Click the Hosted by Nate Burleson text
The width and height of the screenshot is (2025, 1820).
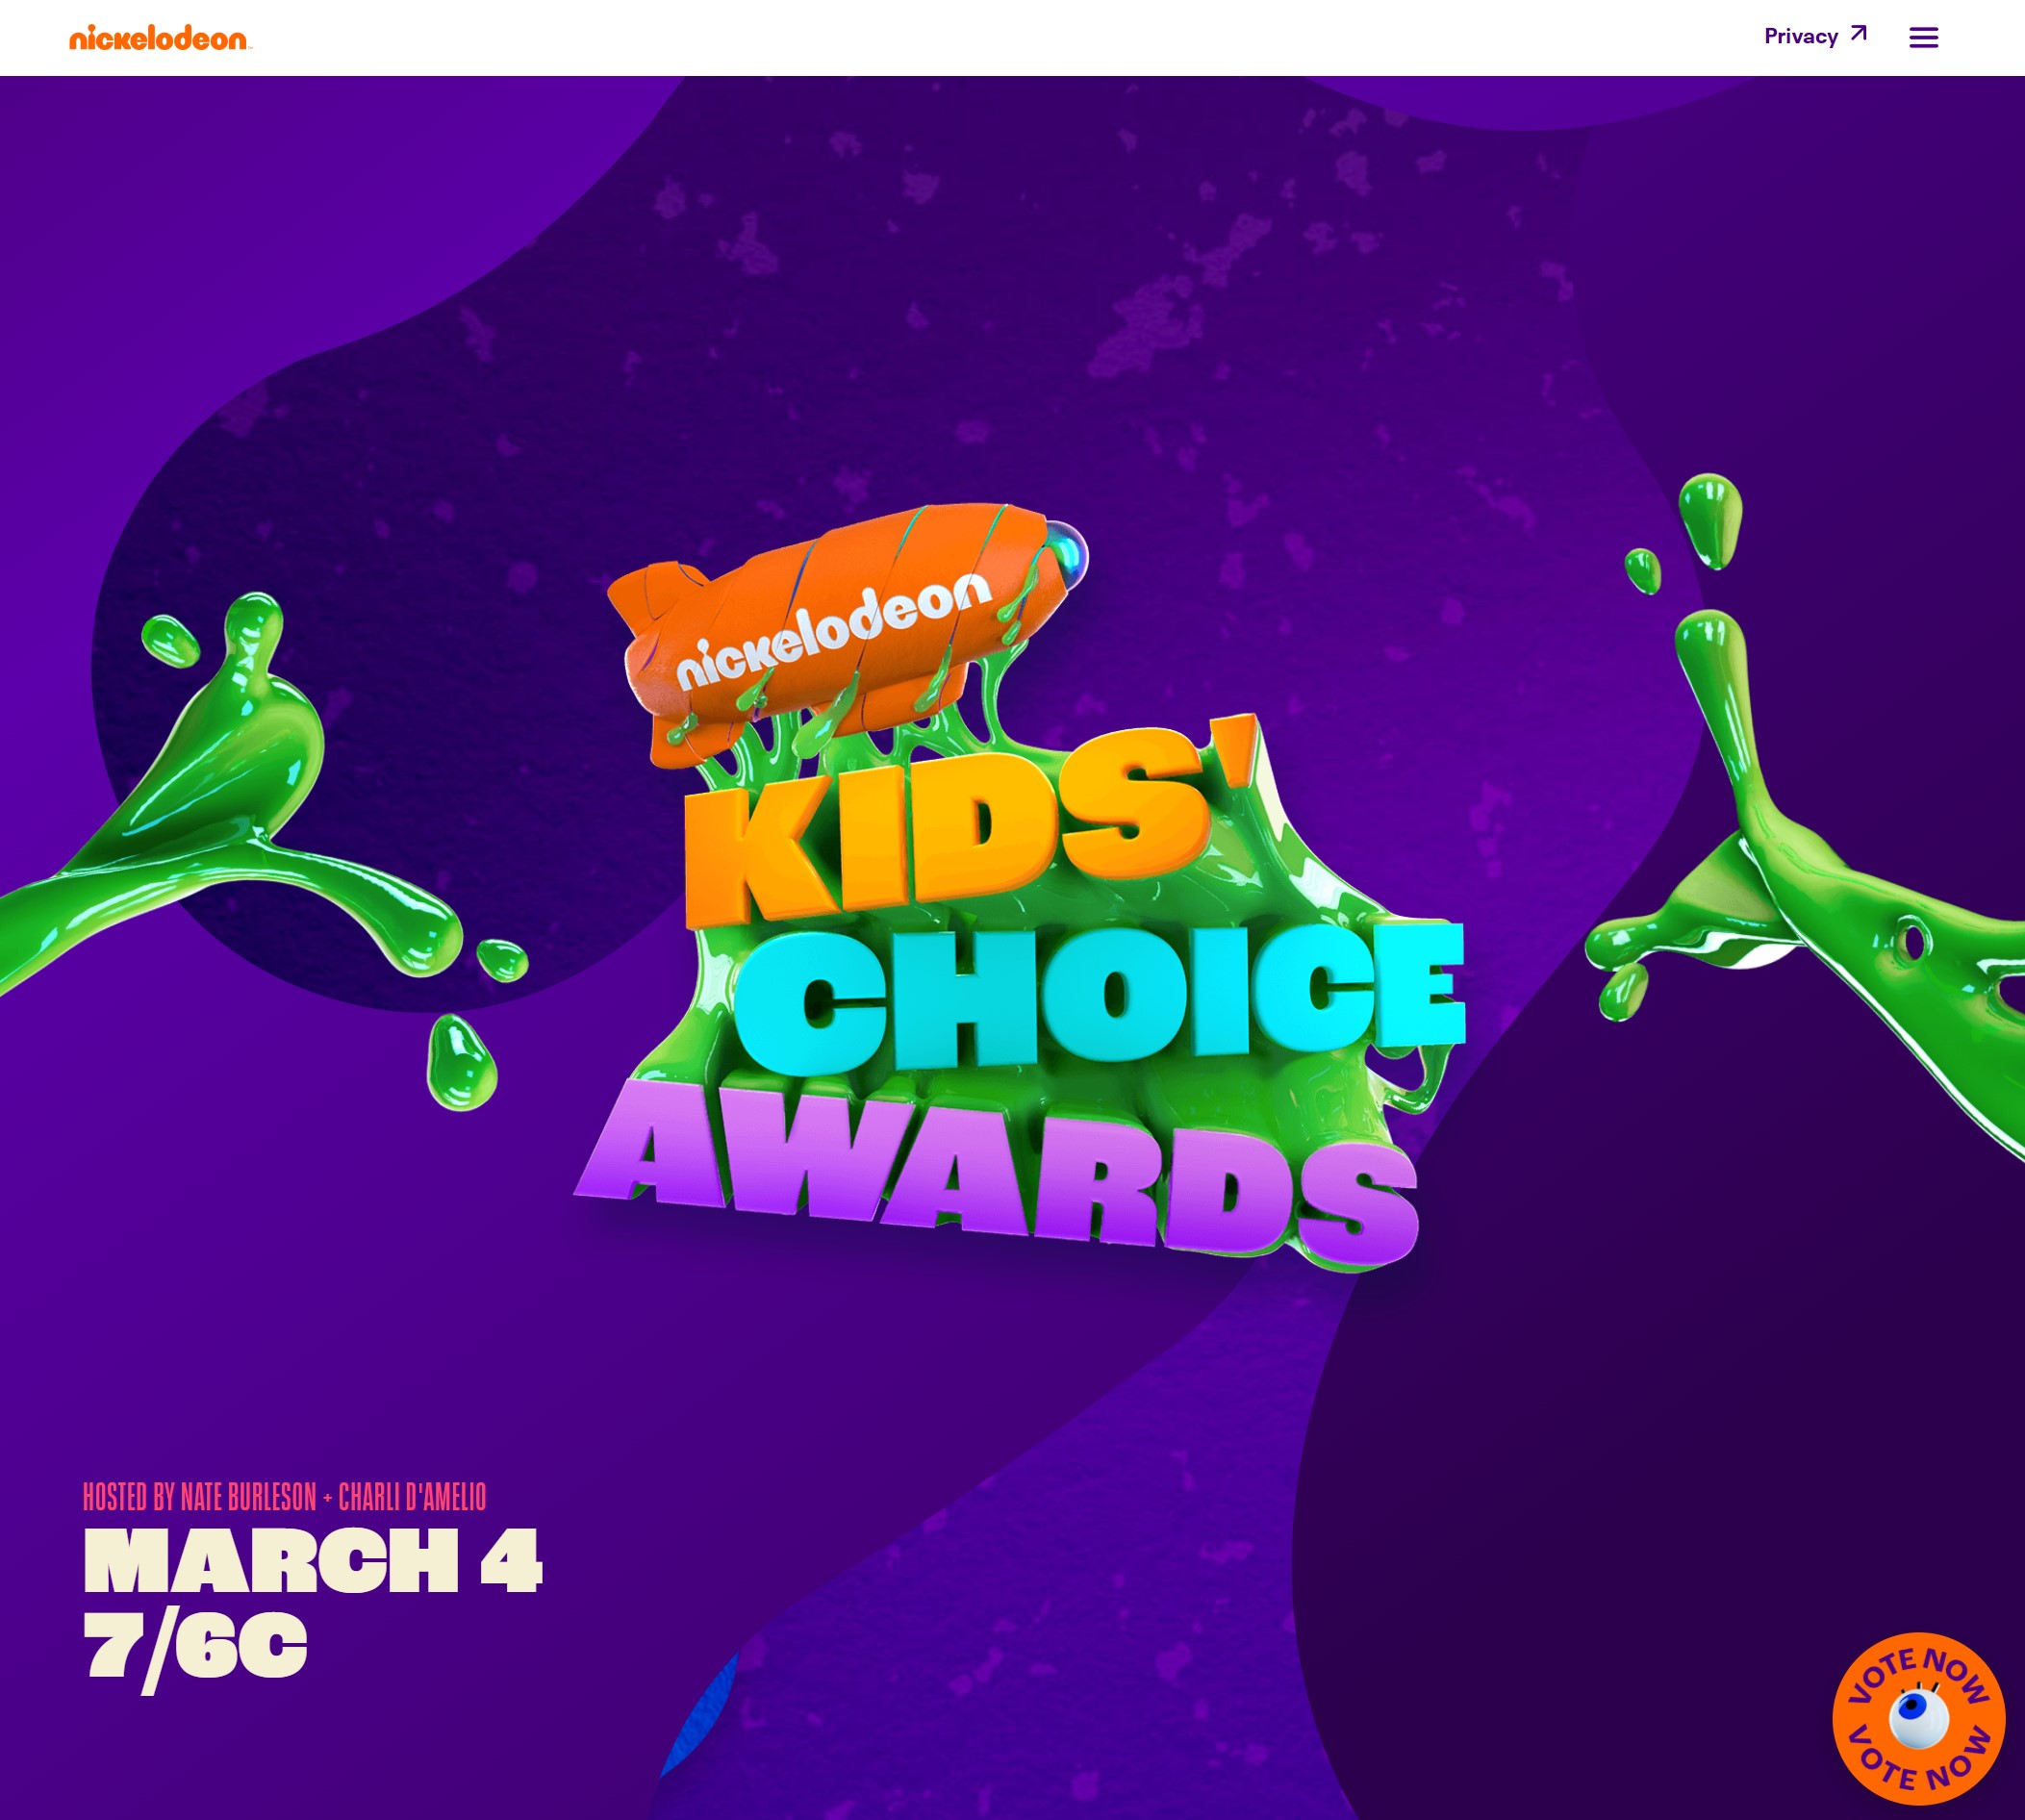pyautogui.click(x=199, y=1497)
